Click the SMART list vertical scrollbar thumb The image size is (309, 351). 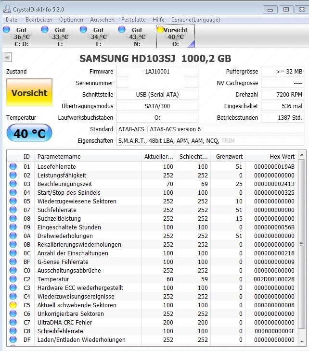(x=302, y=244)
